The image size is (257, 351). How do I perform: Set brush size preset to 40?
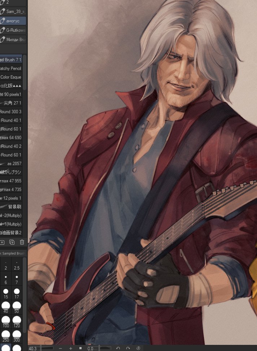[x=6, y=307]
